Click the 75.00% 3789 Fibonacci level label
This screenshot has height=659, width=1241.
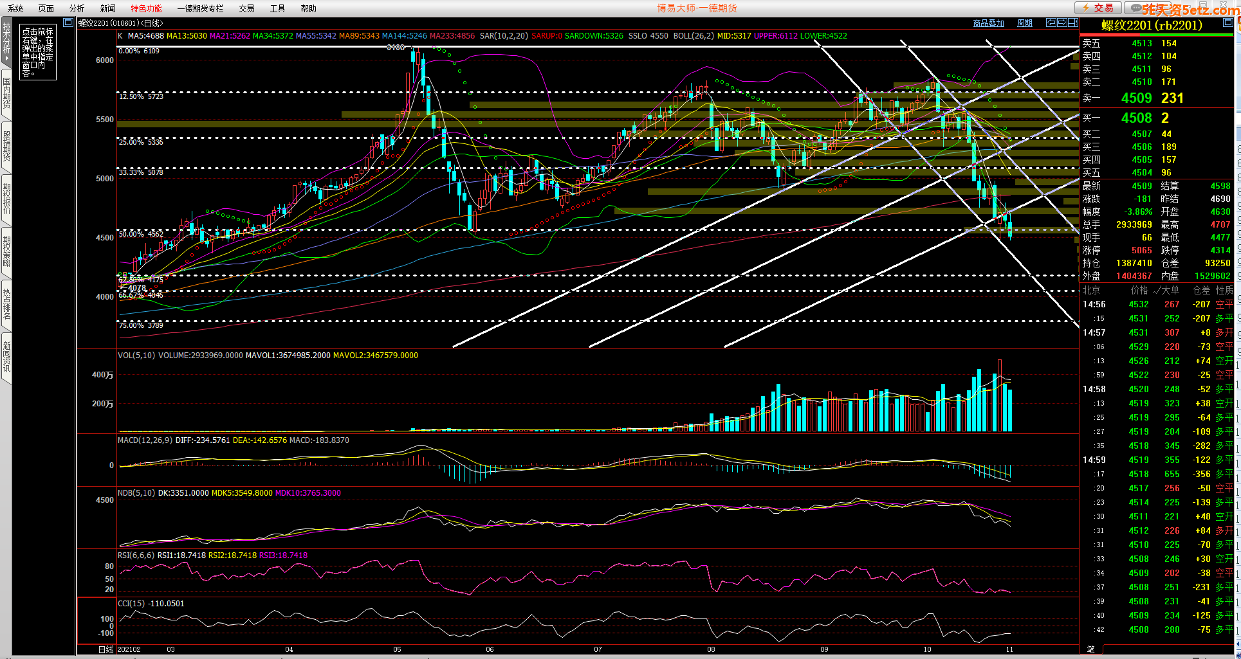(141, 326)
